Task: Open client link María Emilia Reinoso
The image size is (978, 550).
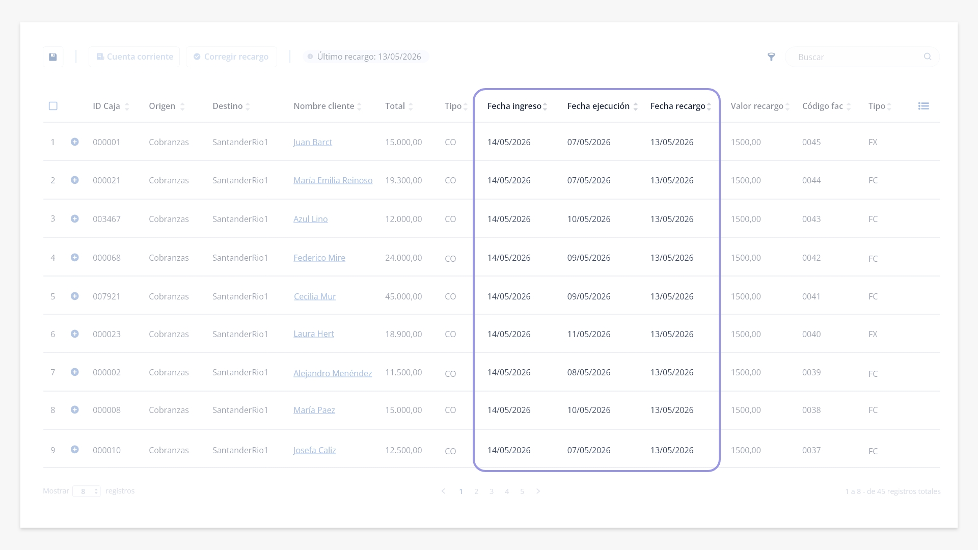Action: 333,180
